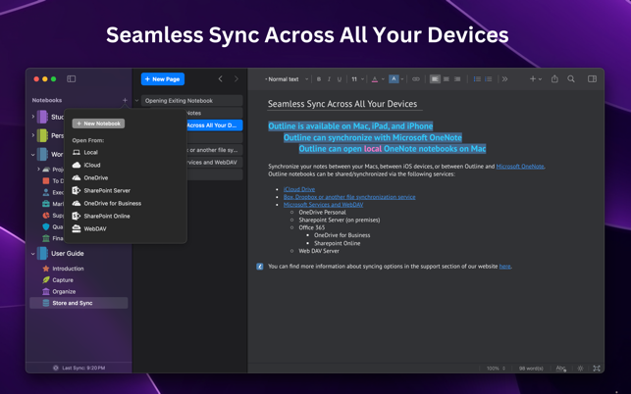Select the Capture section

pyautogui.click(x=63, y=280)
